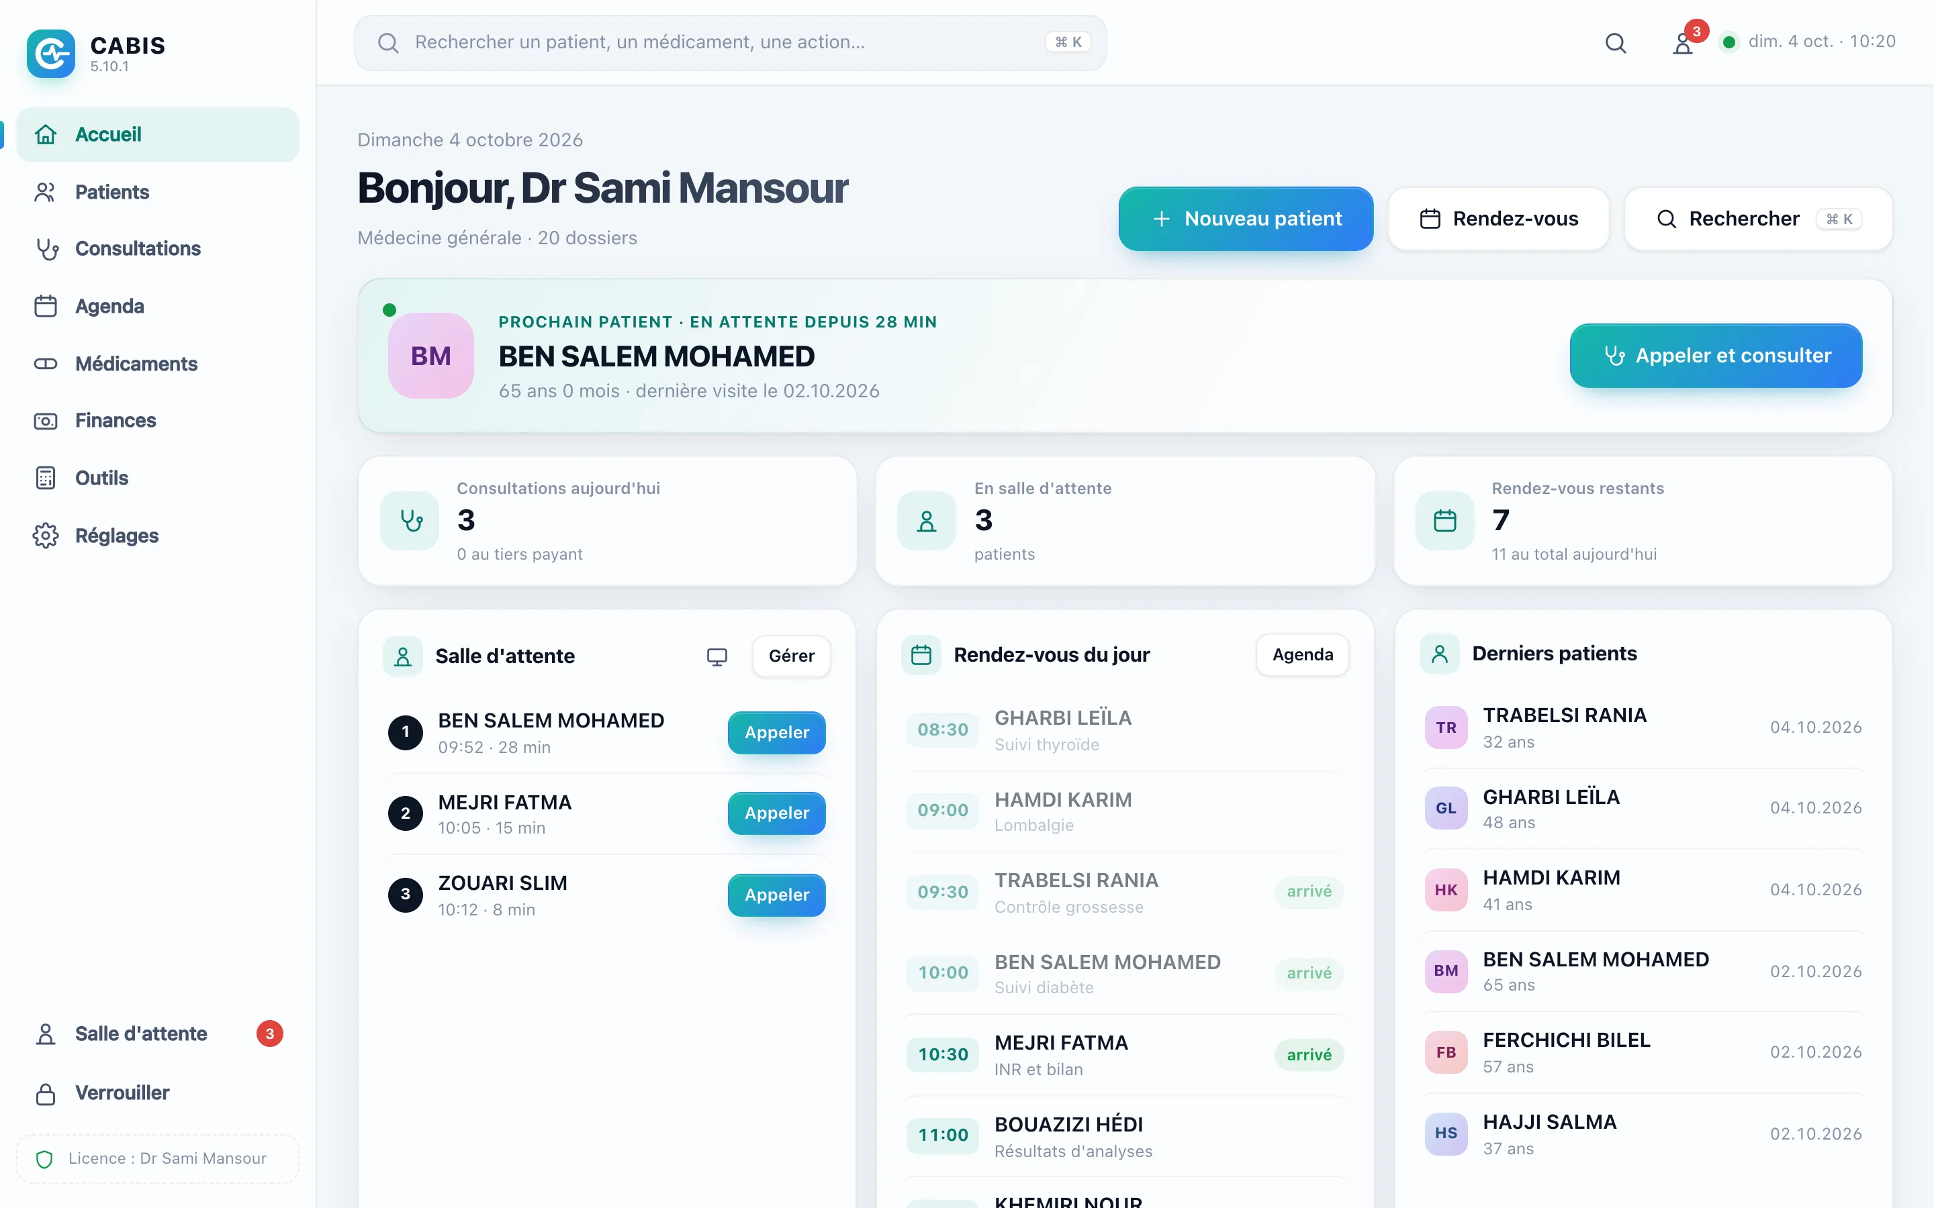Open Finances in the sidebar
The image size is (1934, 1208).
[x=157, y=420]
